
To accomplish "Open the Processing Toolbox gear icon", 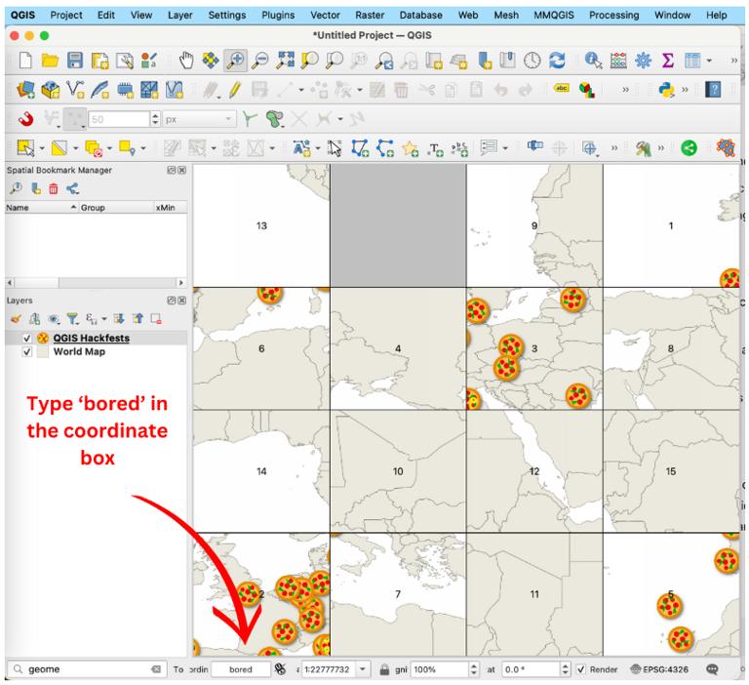I will pyautogui.click(x=643, y=60).
